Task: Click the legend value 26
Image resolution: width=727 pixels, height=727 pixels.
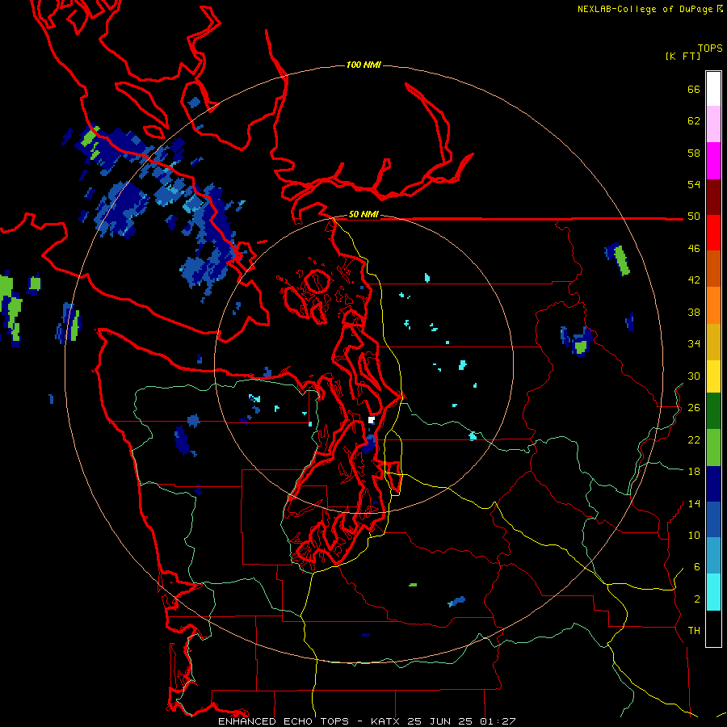Action: 694,408
